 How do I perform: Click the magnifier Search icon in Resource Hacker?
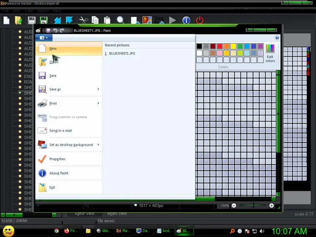(120, 20)
